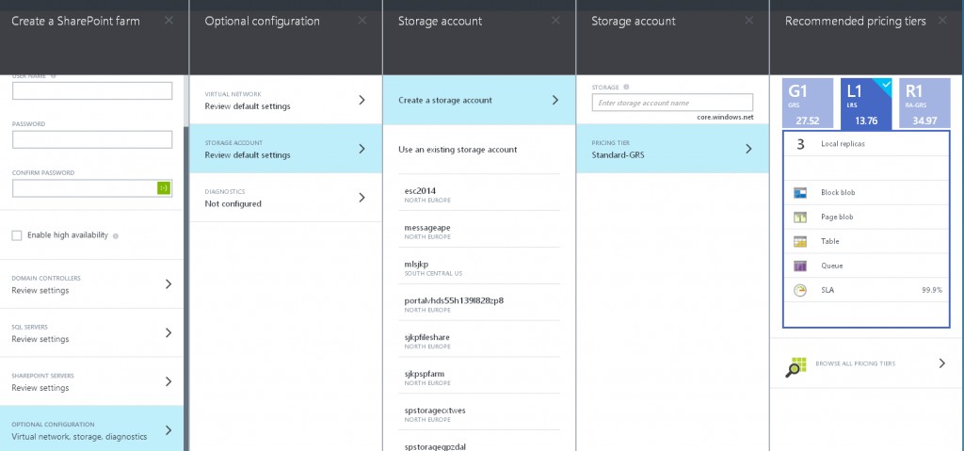964x451 pixels.
Task: Click the Local replicas row
Action: 866,144
